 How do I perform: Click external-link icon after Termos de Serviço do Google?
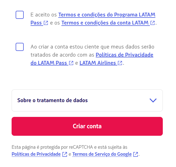[x=136, y=154]
